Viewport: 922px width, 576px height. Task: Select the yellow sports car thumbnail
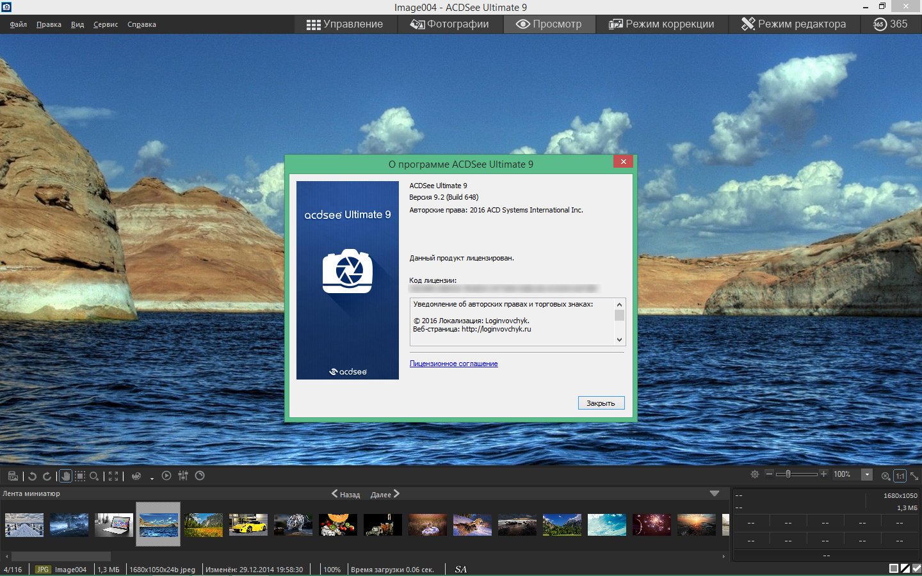248,525
